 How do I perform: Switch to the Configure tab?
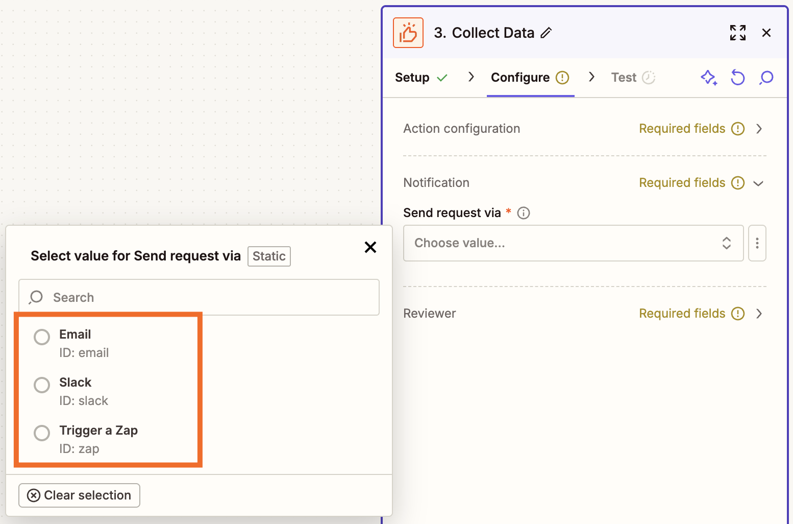(520, 78)
